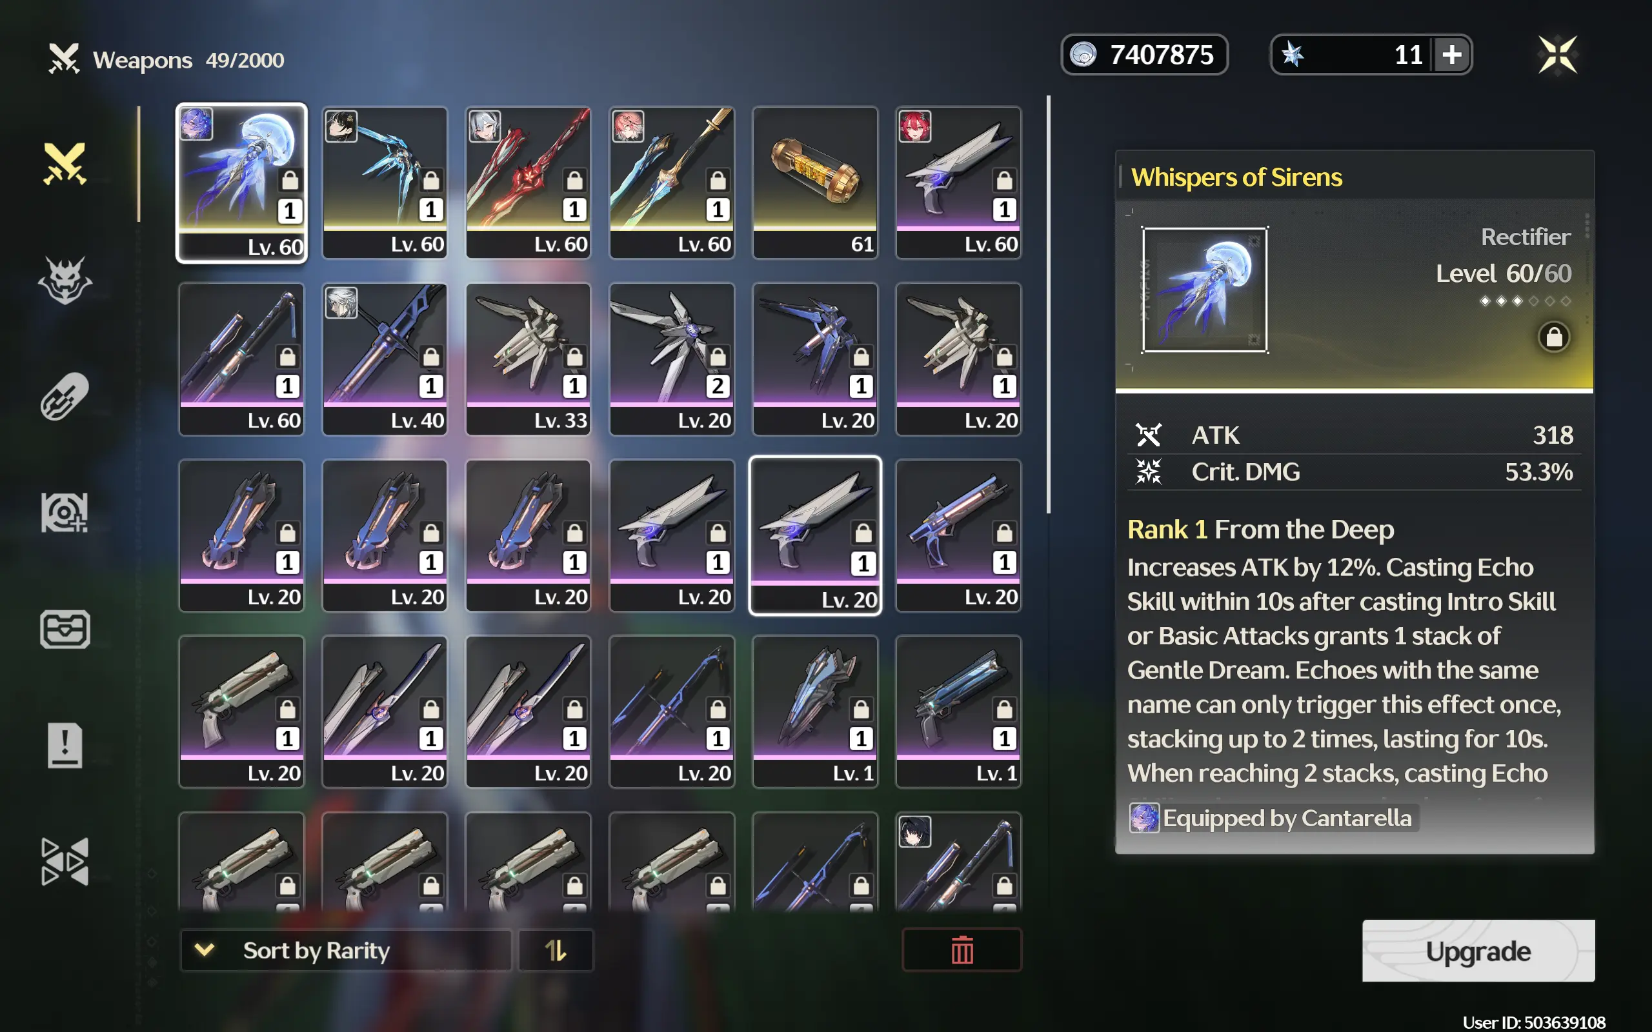Open the Echoes category in the sidebar
This screenshot has width=1652, height=1032.
(65, 280)
